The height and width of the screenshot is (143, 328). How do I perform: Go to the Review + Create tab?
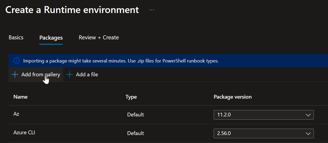pos(99,37)
